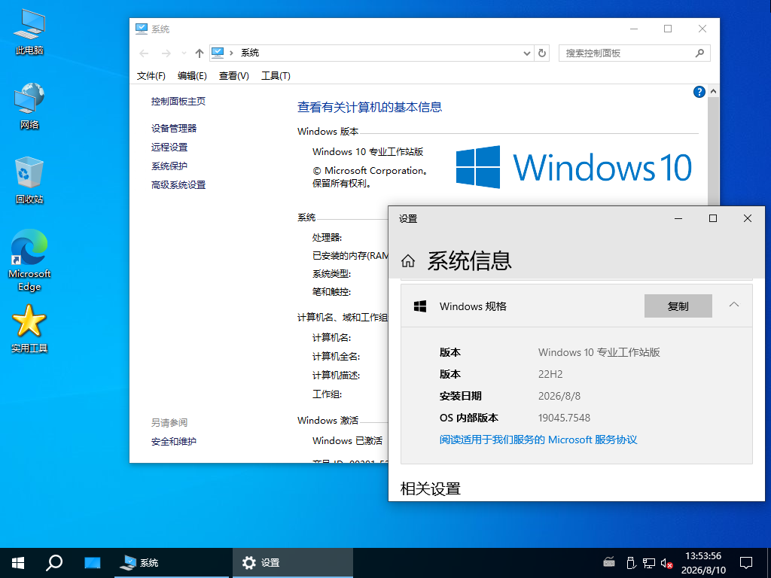
Task: Open the Microsoft 服务协议 link
Action: pyautogui.click(x=538, y=440)
